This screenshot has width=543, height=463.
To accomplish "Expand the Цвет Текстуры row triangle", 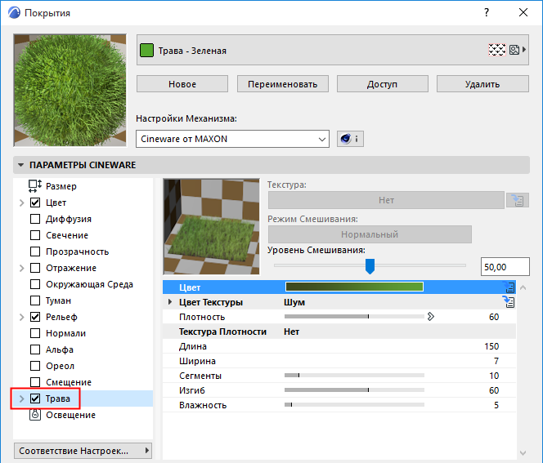I will point(170,302).
